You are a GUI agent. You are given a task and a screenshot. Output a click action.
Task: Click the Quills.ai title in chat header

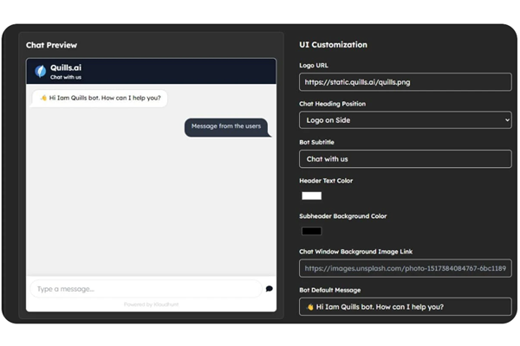[66, 67]
